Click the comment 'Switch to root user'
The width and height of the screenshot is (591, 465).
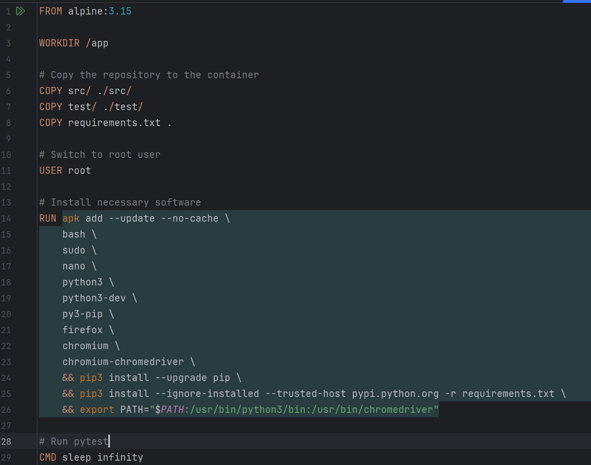coord(100,155)
